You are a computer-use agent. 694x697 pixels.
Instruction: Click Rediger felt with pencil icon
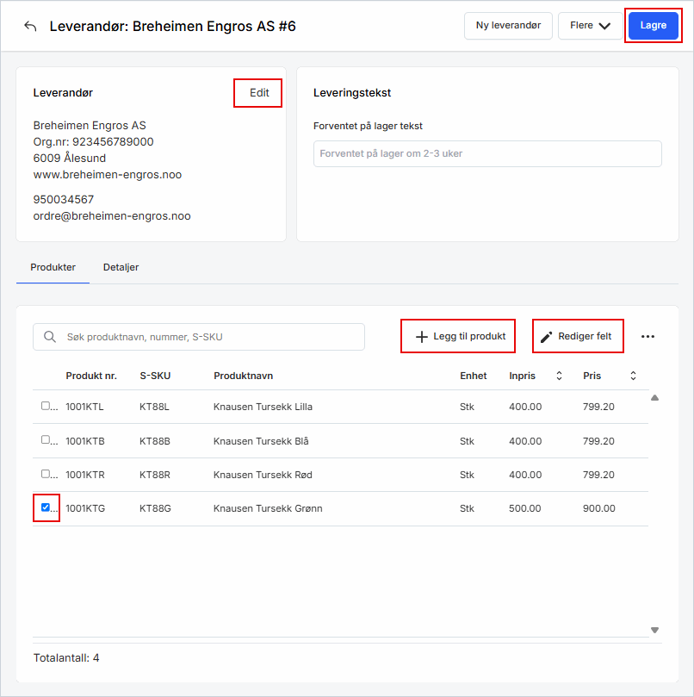(x=577, y=336)
